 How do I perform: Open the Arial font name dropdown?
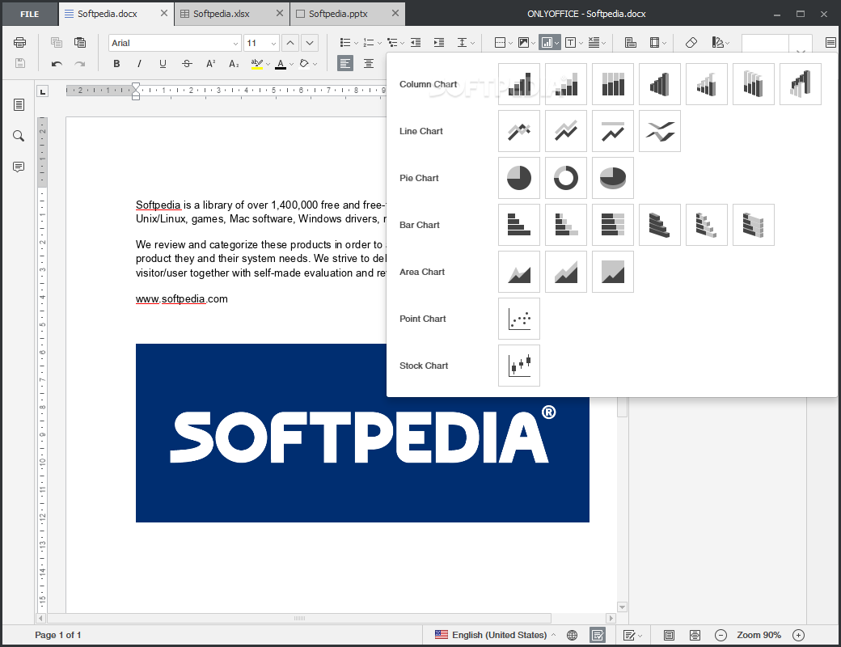(235, 44)
